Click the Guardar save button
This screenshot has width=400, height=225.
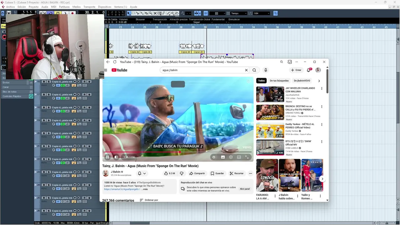click(217, 173)
